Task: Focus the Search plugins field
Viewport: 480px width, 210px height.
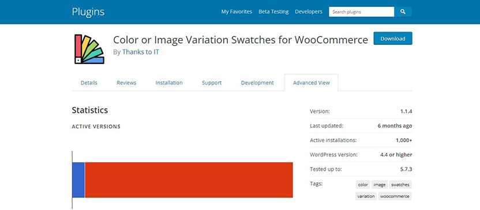Action: 362,12
